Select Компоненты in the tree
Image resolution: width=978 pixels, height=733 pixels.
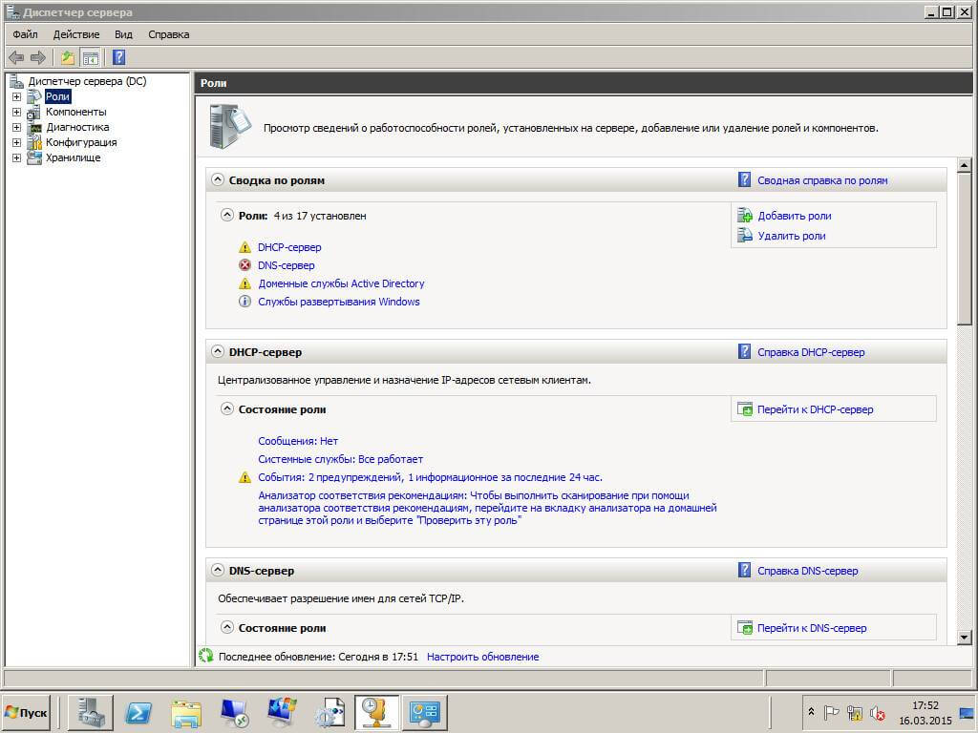[76, 113]
